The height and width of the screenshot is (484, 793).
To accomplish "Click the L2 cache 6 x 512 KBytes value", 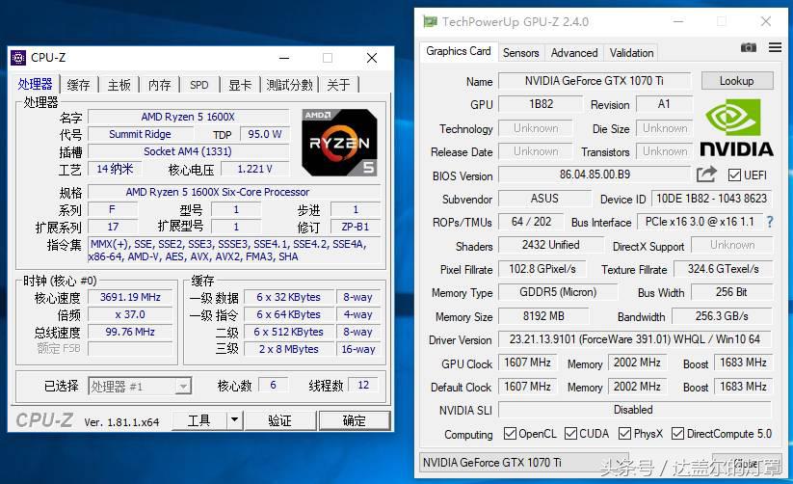I will point(289,332).
